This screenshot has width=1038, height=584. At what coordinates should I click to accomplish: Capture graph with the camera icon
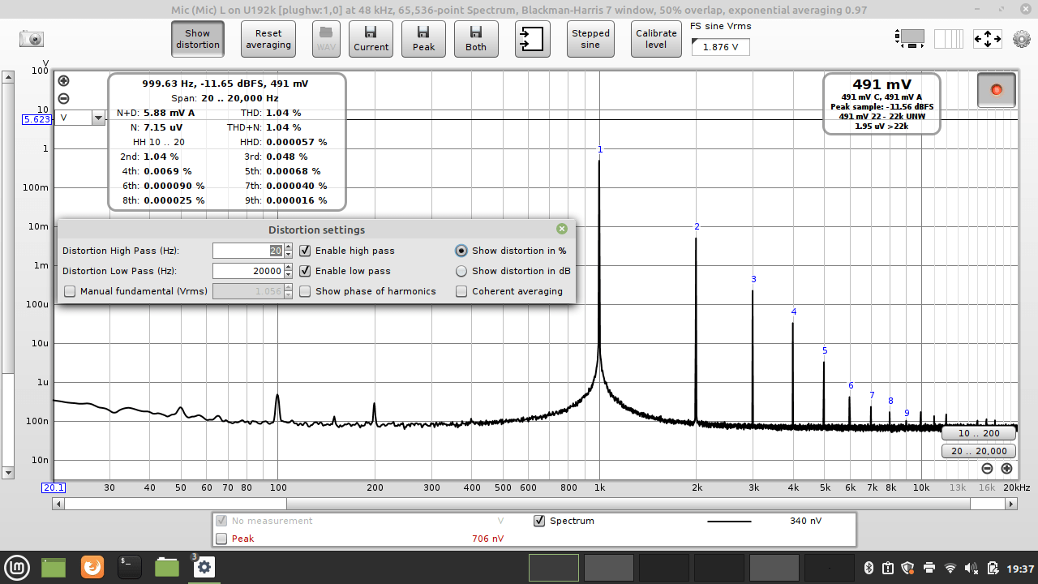pyautogui.click(x=32, y=38)
